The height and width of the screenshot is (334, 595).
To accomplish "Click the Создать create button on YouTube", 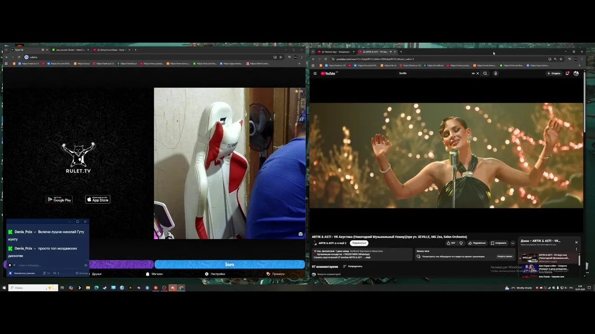I will (554, 73).
